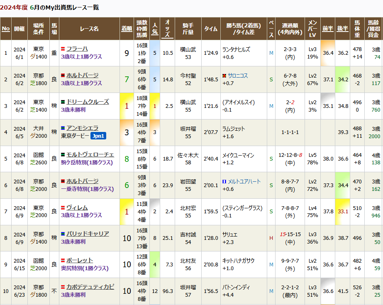383x305 pixels.
Task: Sort by the 後半 column header
Action: (x=342, y=29)
